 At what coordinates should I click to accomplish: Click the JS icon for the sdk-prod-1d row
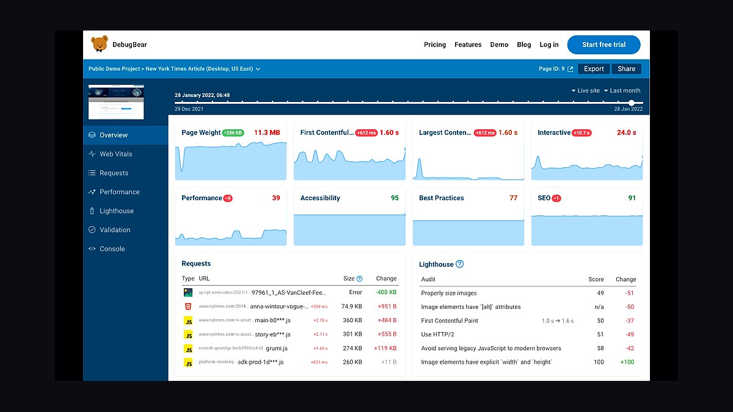(188, 363)
